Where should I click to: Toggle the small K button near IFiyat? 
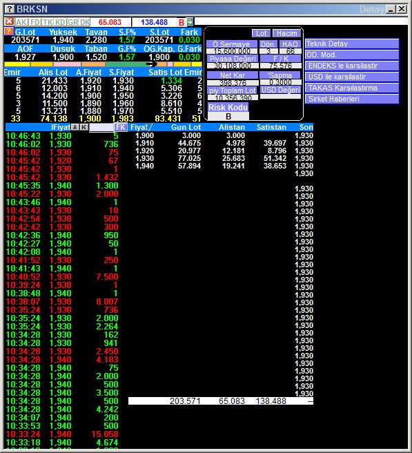click(84, 127)
